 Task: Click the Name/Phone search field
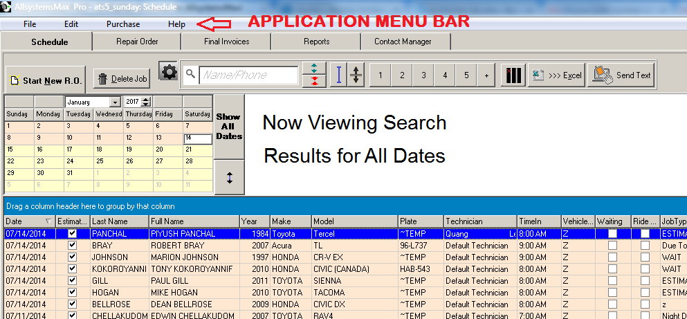[x=248, y=75]
